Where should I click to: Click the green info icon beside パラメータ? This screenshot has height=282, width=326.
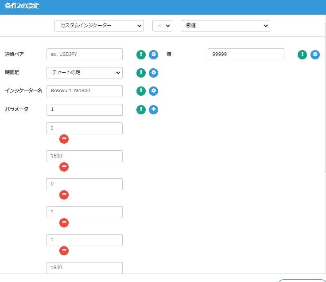pyautogui.click(x=141, y=110)
